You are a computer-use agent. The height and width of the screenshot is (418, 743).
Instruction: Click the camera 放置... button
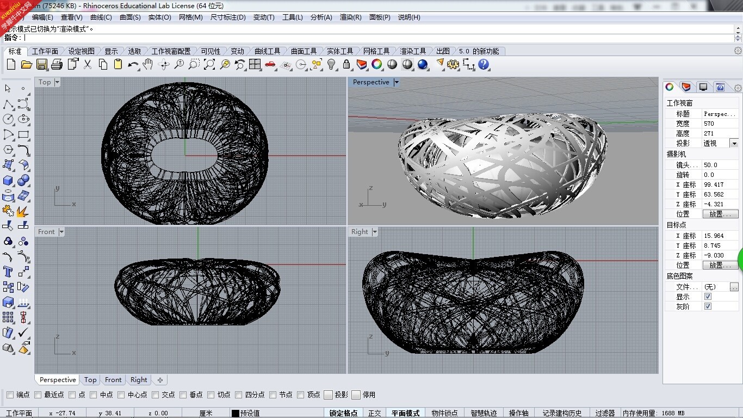pyautogui.click(x=720, y=214)
